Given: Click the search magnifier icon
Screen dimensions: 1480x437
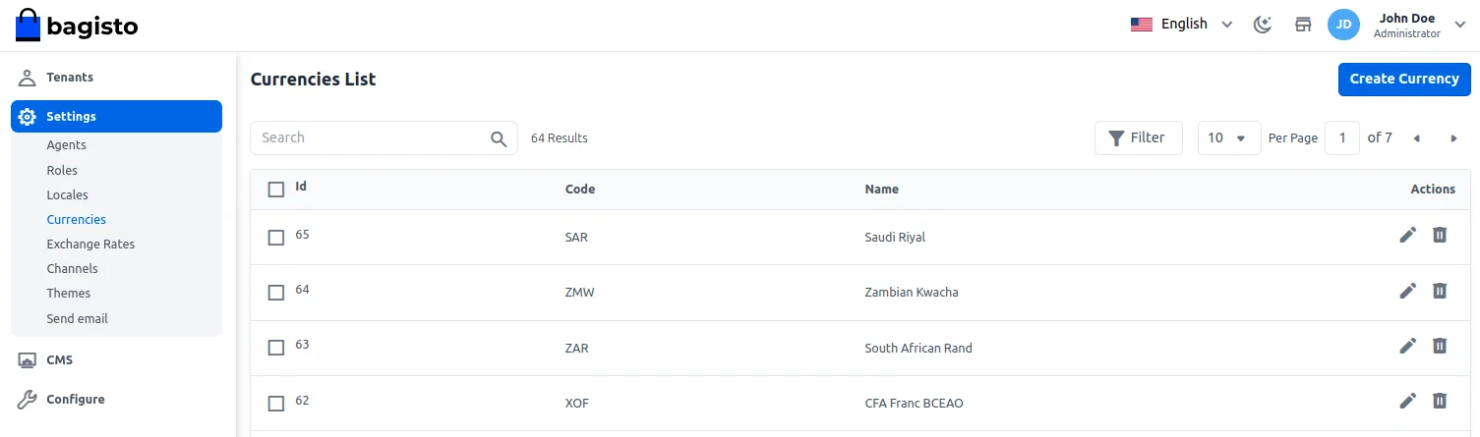Looking at the screenshot, I should (499, 138).
